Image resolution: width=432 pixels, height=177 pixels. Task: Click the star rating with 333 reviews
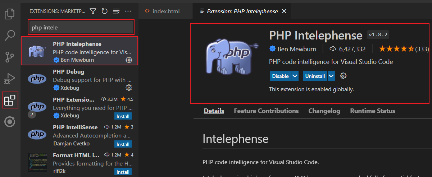[404, 49]
